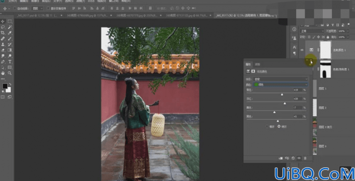Filter layers by type 'T' icon
The height and width of the screenshot is (181, 355).
click(x=332, y=25)
